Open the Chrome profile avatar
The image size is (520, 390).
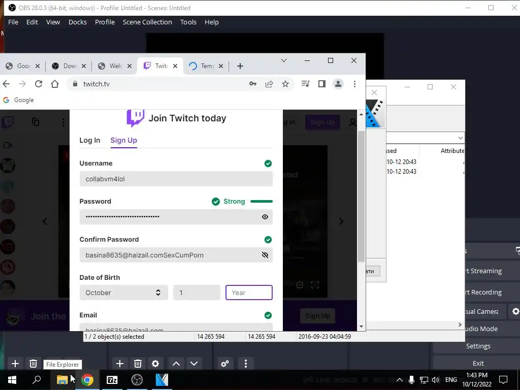338,84
